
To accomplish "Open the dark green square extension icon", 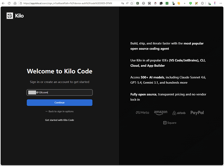I will [138, 3].
